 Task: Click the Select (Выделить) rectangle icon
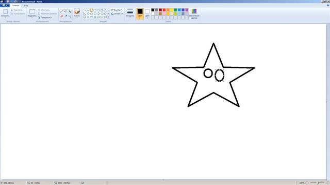click(x=32, y=11)
